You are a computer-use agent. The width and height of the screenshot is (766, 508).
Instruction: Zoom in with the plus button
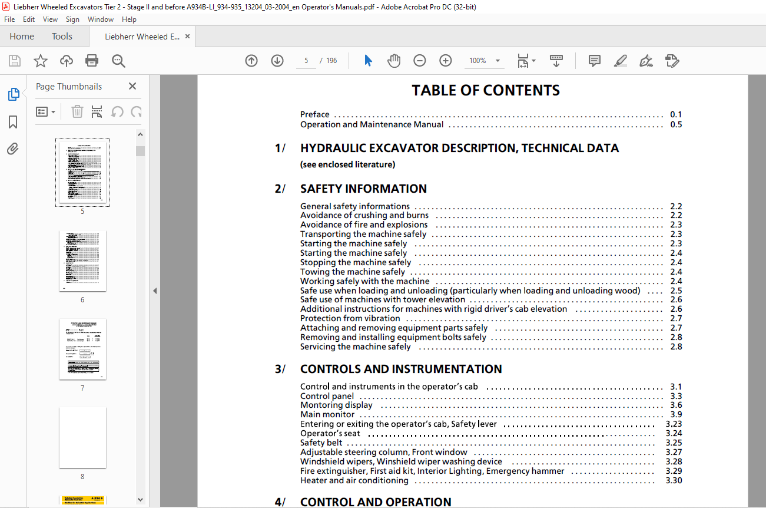[446, 61]
